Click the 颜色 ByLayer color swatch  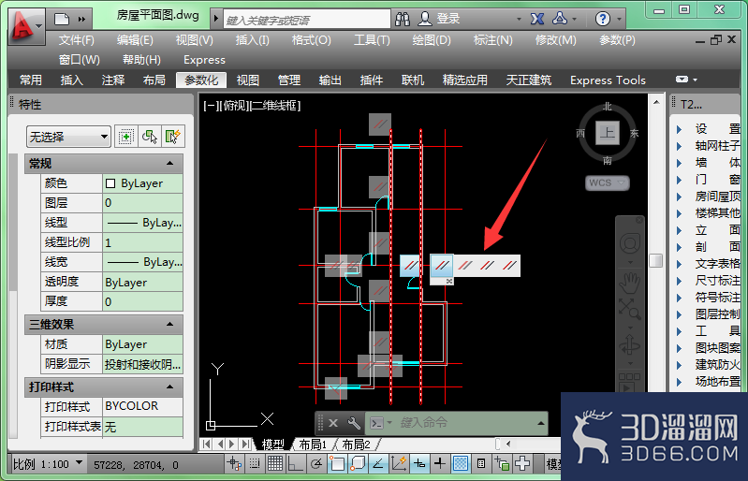coord(110,183)
